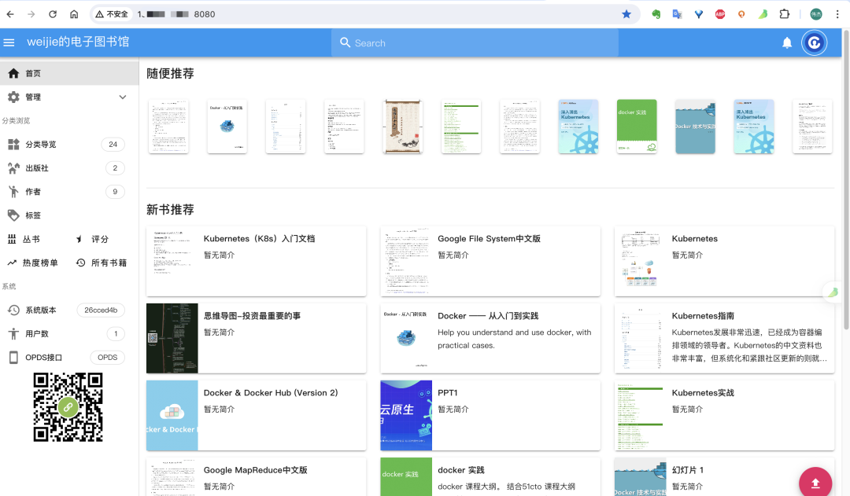Click the magnifier icon in the search bar
The width and height of the screenshot is (850, 496).
[x=346, y=42]
